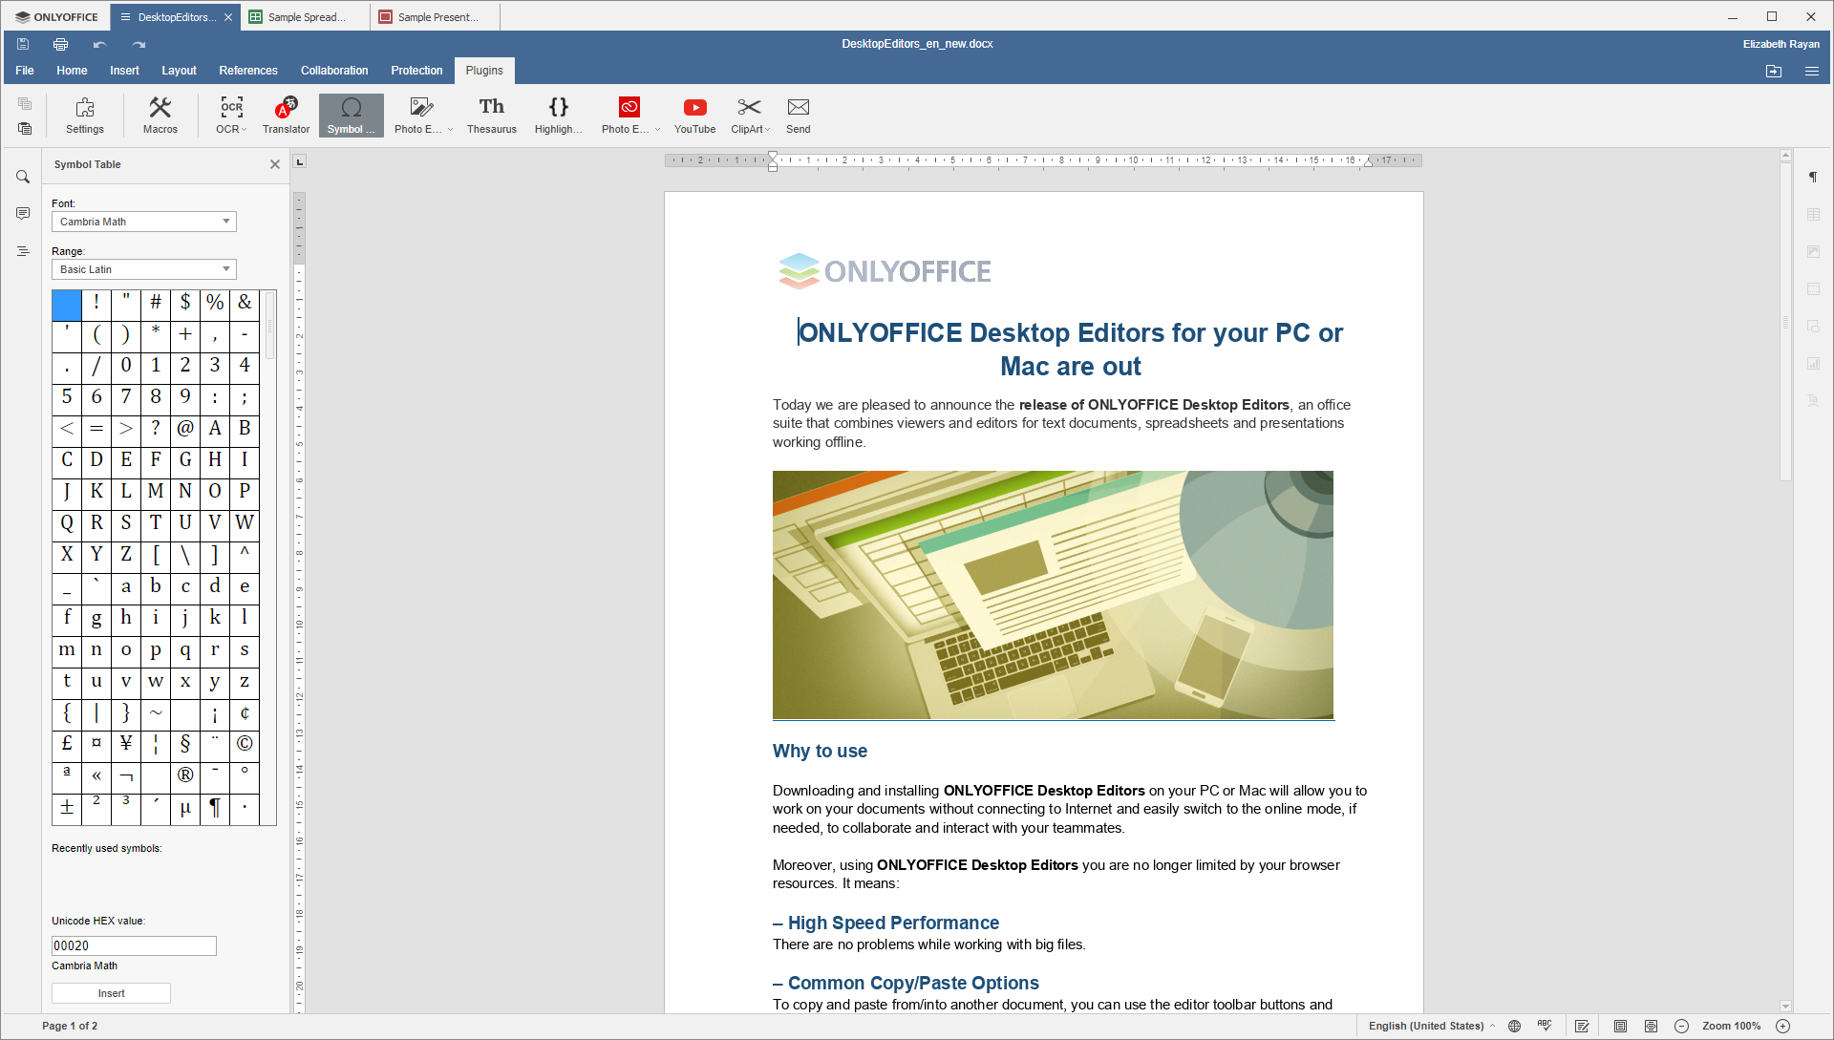Undo the last action
The width and height of the screenshot is (1834, 1040).
[99, 44]
